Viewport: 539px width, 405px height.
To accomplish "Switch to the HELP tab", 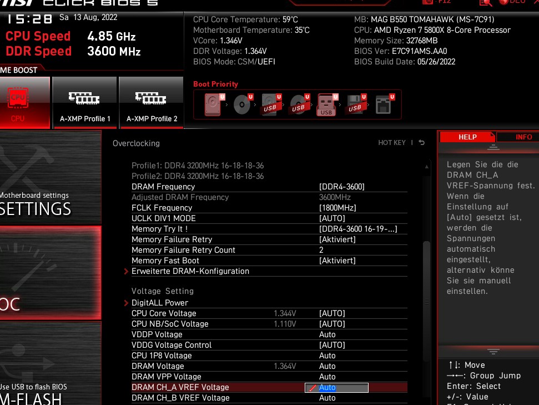I will click(x=467, y=137).
